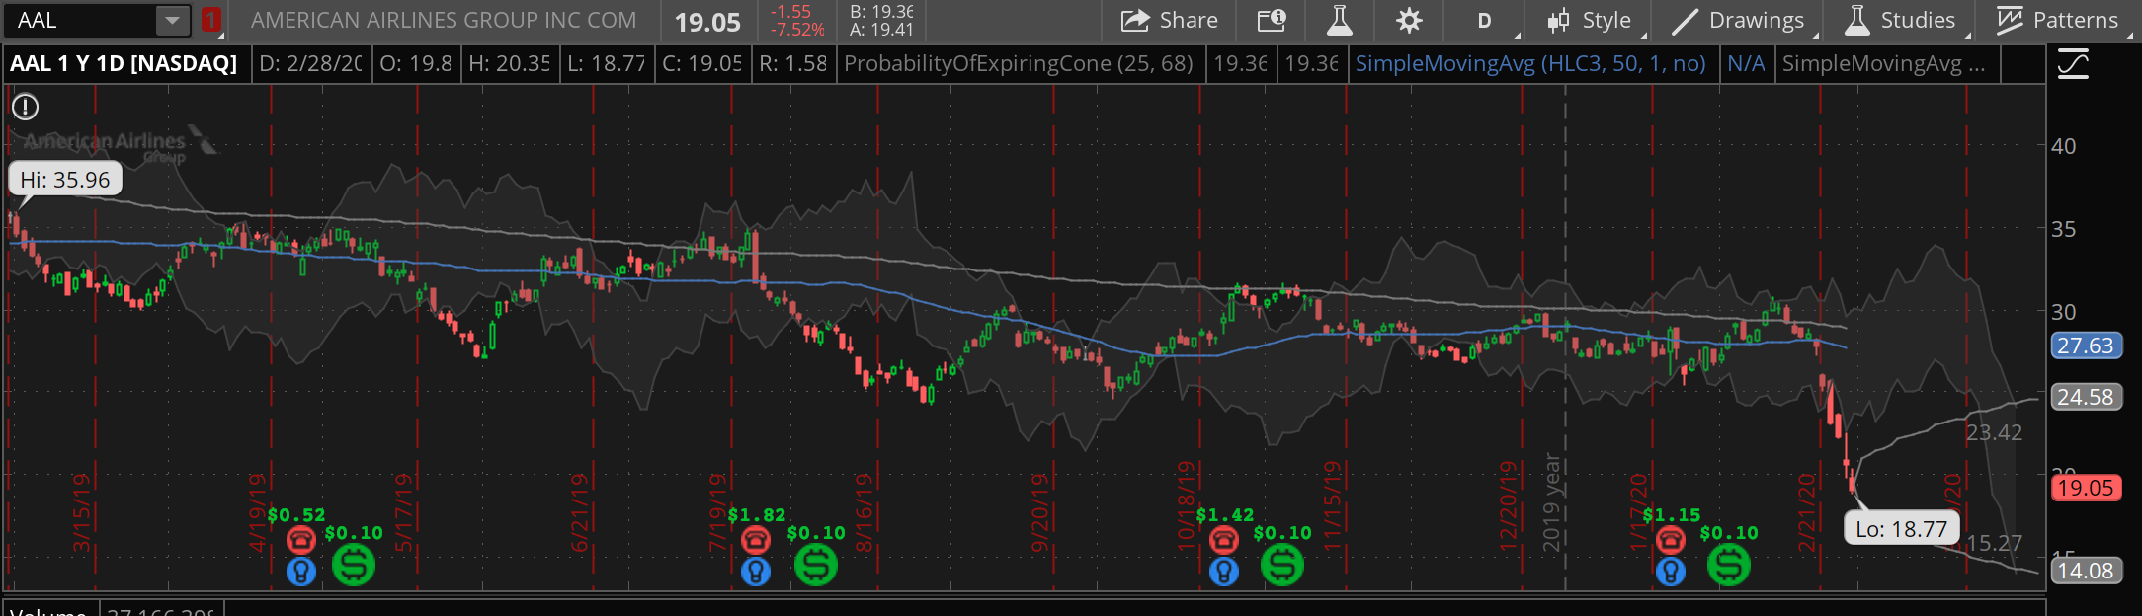Click the red phone icon under $1.42

point(1224,540)
